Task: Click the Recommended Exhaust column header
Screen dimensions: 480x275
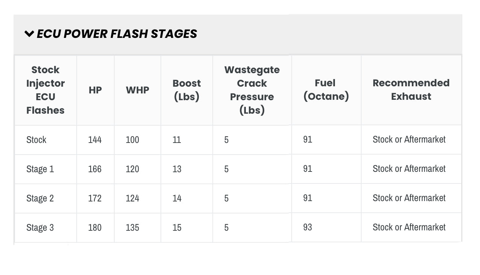Action: [411, 90]
